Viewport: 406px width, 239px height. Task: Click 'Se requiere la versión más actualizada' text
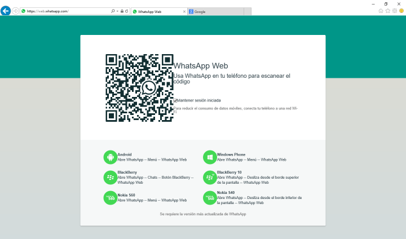pos(203,214)
